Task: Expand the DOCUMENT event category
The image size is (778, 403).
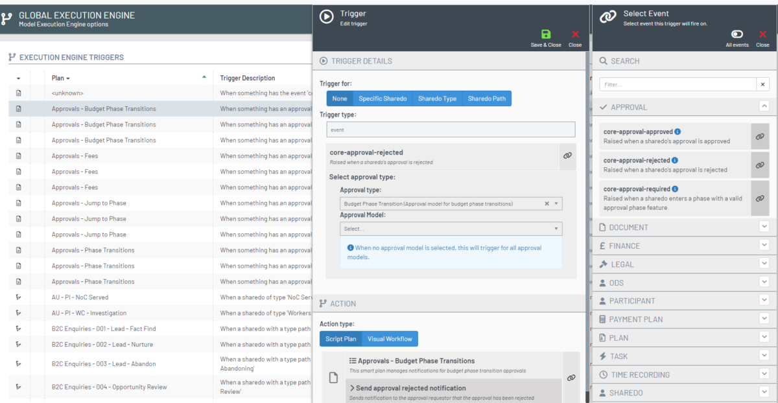Action: click(764, 227)
